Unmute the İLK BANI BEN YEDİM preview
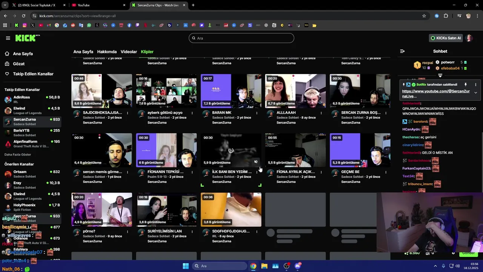Viewport: 483px width, 272px height. tap(256, 162)
